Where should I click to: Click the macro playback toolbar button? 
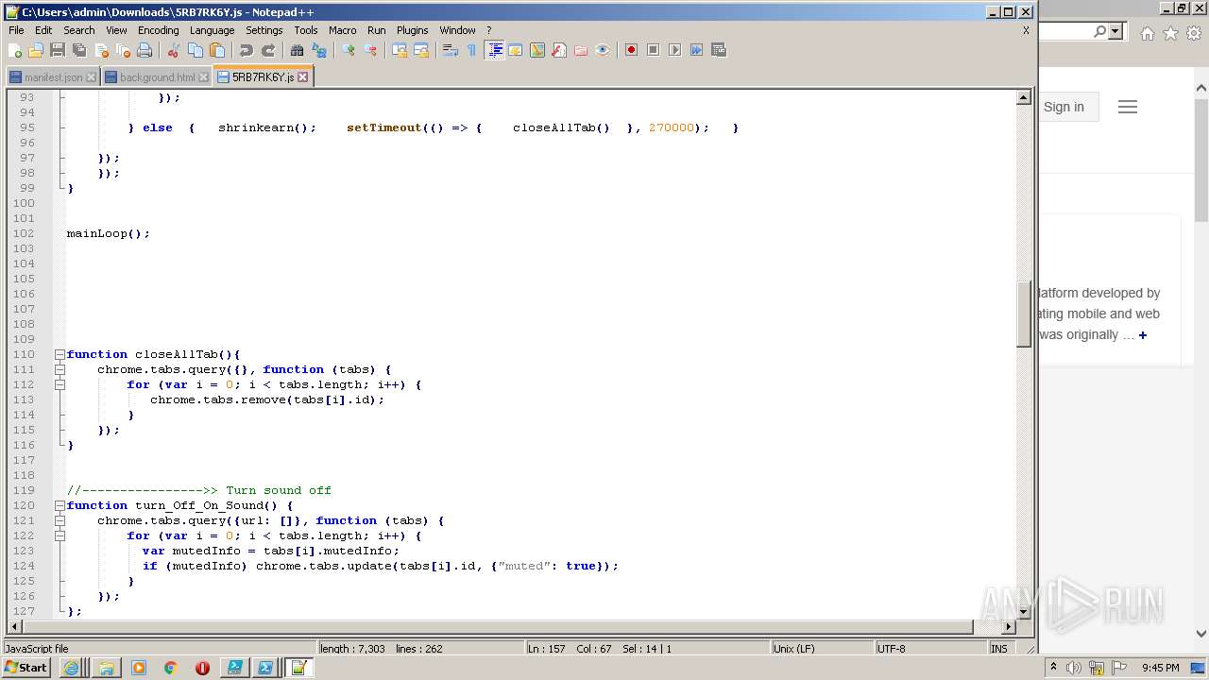coord(674,50)
